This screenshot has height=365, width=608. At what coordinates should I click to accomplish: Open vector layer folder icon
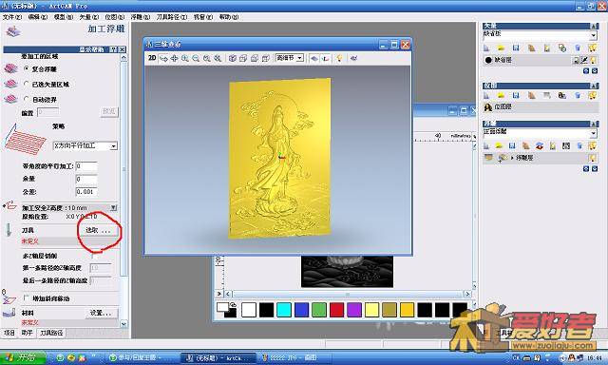[x=501, y=48]
